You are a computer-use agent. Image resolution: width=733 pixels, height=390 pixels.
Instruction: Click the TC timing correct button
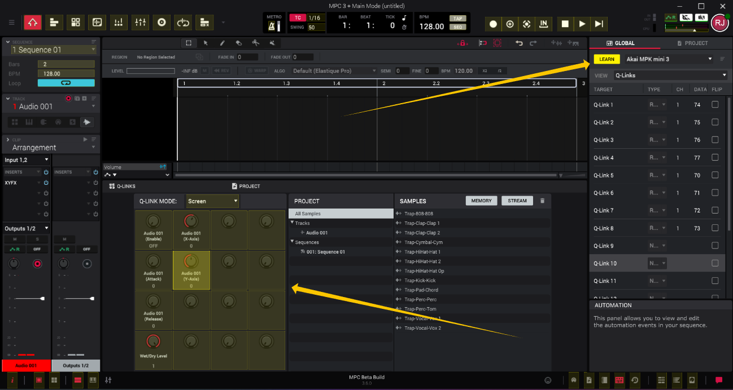(x=297, y=18)
